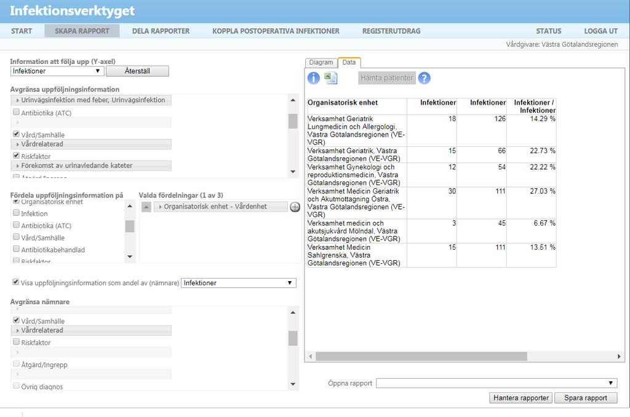Select Verksamhet Medicin Sahlgrenska row
Screen dimensions: 630x417
pyautogui.click(x=431, y=255)
